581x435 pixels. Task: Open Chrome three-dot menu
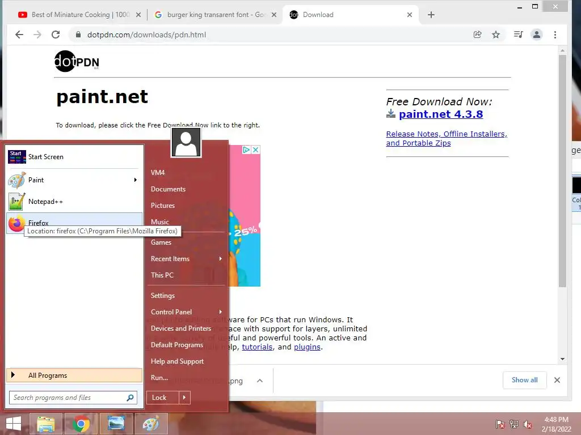(555, 35)
